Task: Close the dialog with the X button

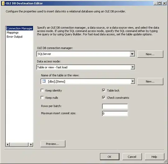Action: pos(164,3)
